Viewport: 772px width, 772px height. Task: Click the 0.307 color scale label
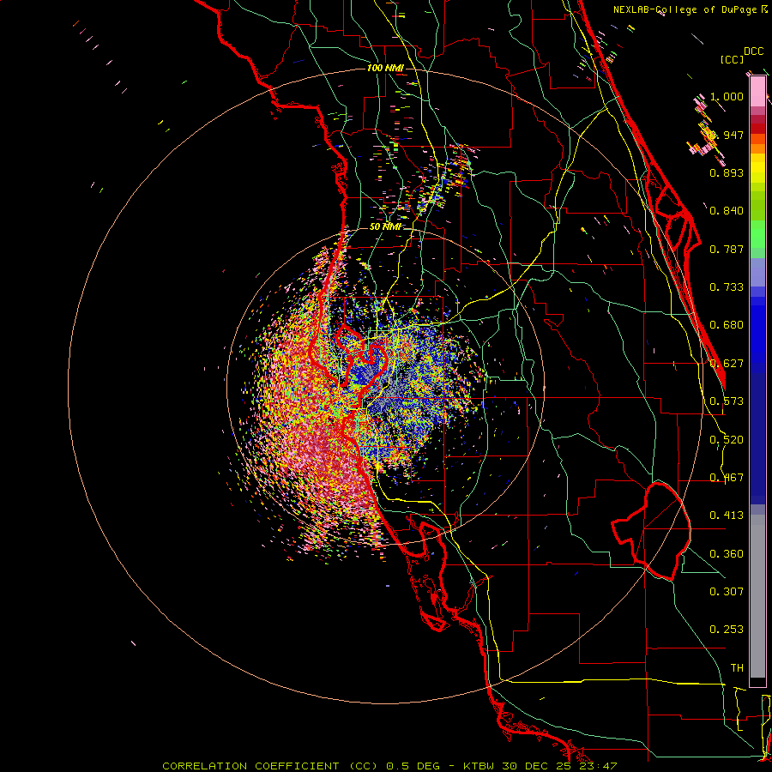point(727,592)
